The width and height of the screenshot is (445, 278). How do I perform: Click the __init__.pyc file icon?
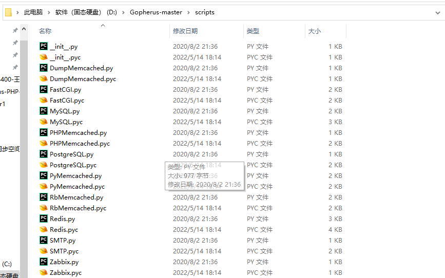44,57
